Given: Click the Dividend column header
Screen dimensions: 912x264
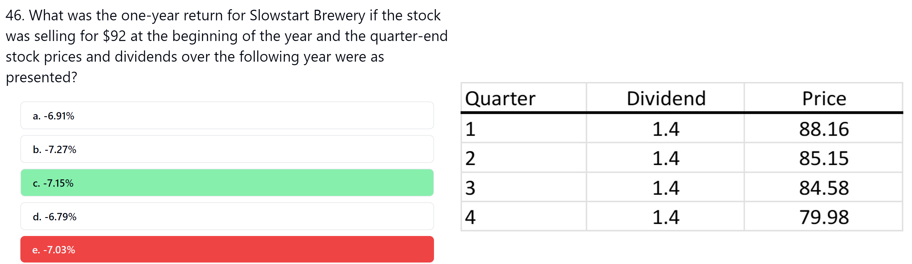Looking at the screenshot, I should pyautogui.click(x=666, y=98).
